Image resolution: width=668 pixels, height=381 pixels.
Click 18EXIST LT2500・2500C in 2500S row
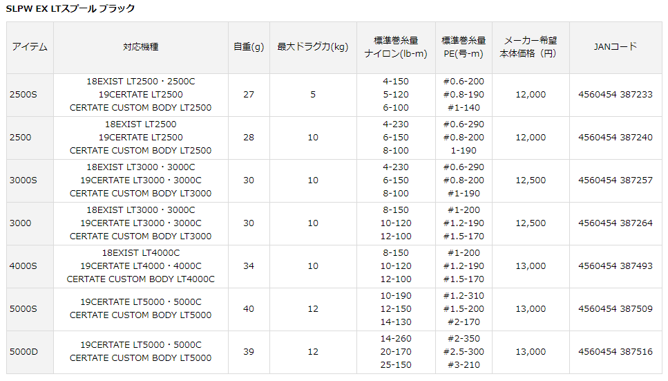point(141,82)
